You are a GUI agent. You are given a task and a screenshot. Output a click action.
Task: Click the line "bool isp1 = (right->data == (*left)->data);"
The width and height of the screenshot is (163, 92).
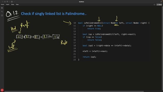pos(107,45)
